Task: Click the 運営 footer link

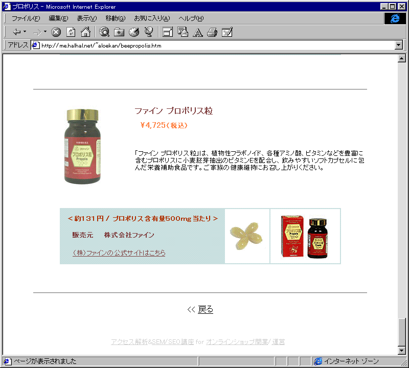Action: click(x=278, y=341)
